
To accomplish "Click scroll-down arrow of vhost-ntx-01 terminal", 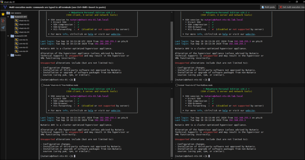I will (x=172, y=82).
